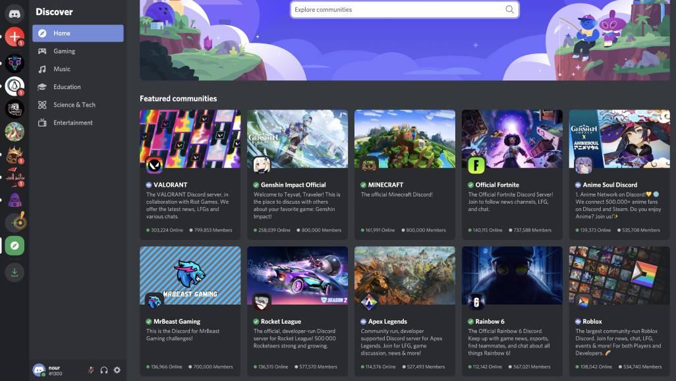Click the Fortnite banner image
676x381 pixels.
(x=512, y=139)
